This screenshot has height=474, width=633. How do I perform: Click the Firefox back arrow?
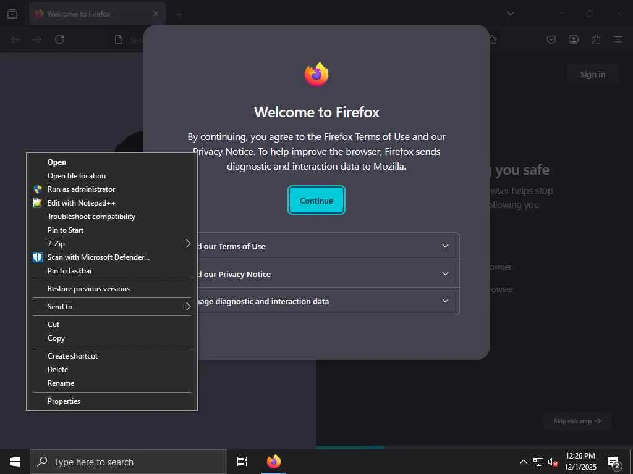(15, 39)
